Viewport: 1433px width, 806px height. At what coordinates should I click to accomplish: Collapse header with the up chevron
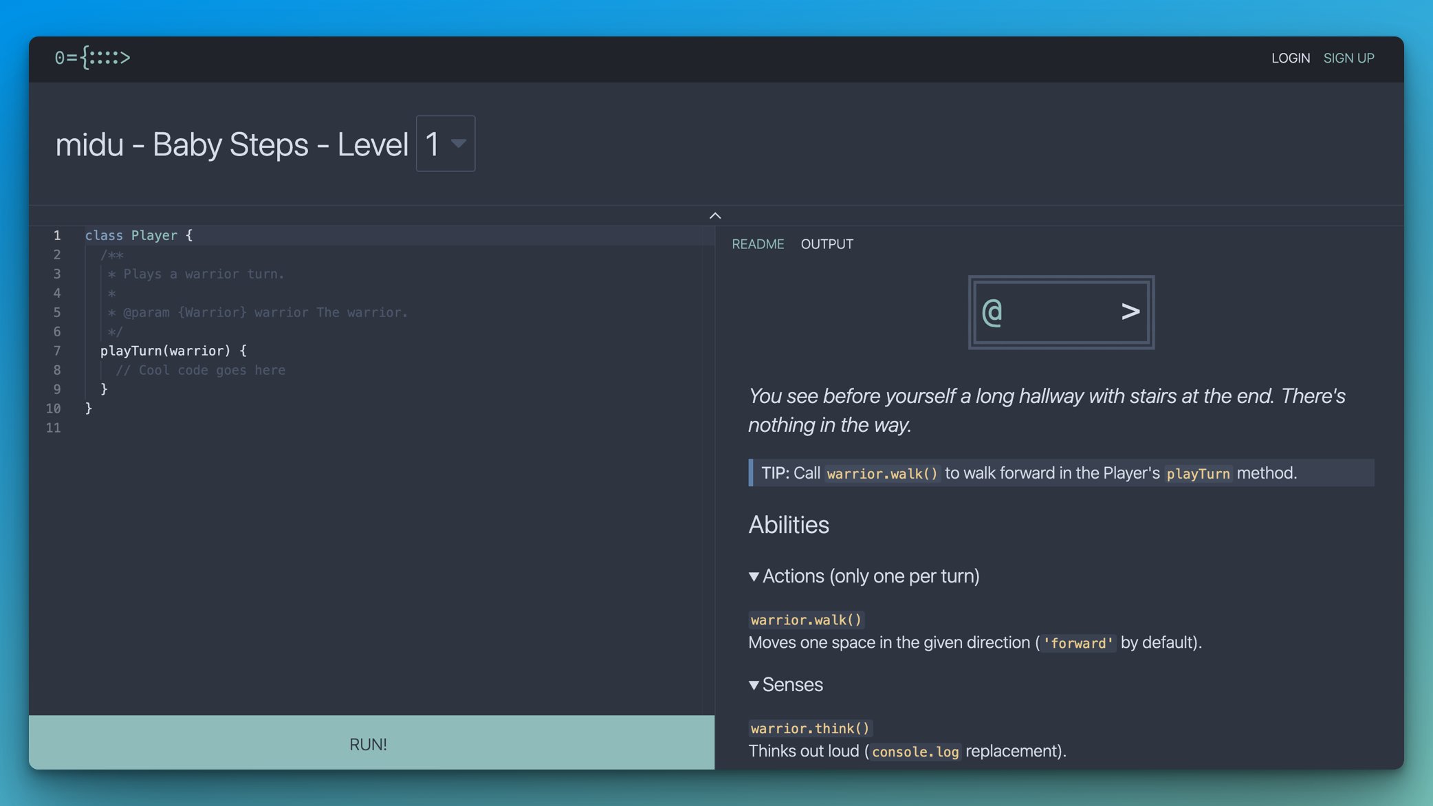click(715, 215)
